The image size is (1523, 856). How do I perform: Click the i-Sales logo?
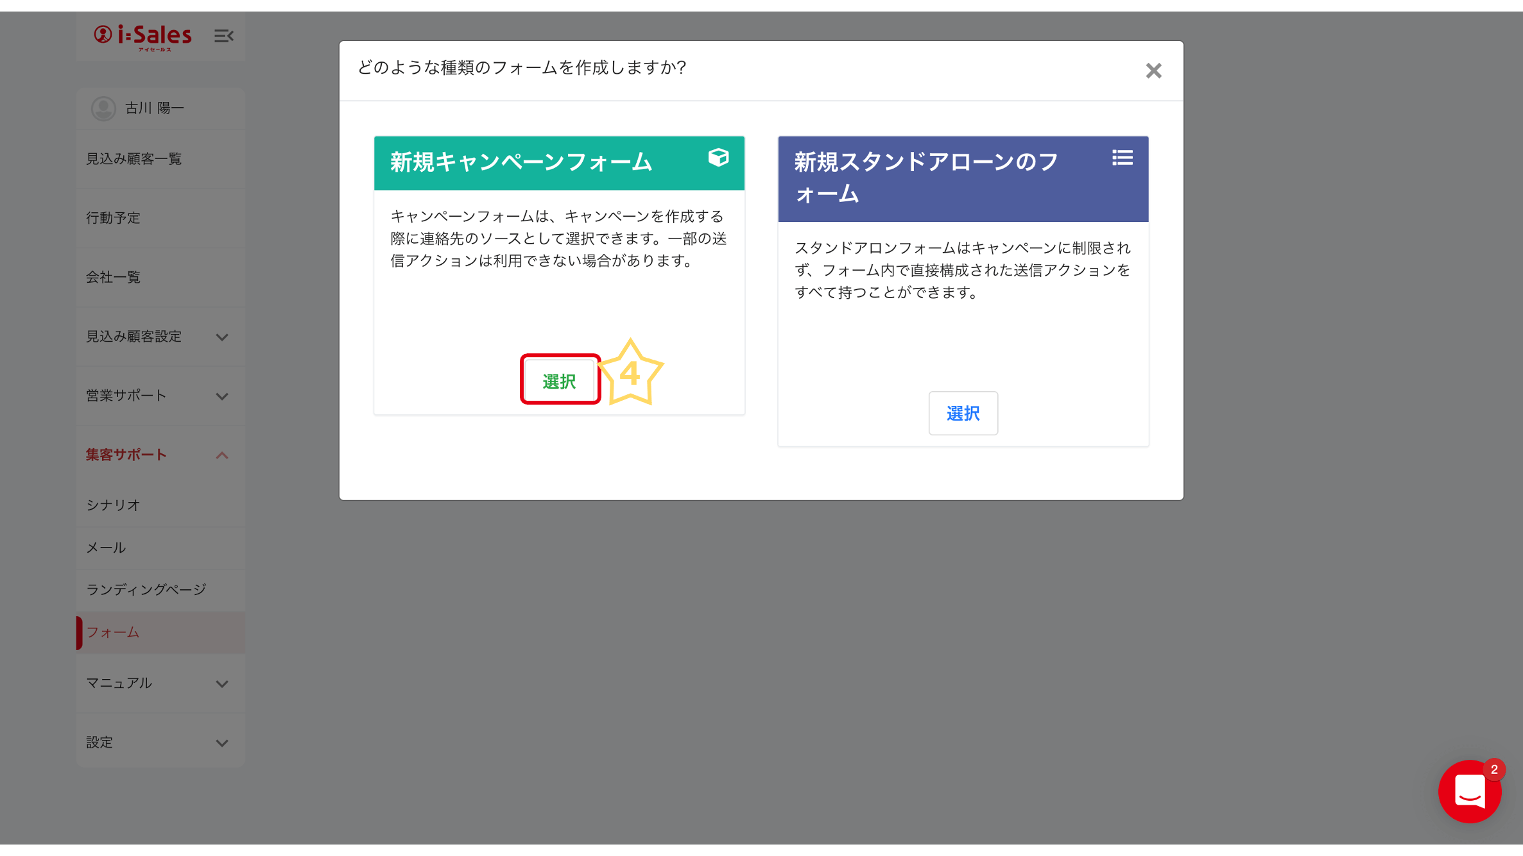(x=142, y=36)
